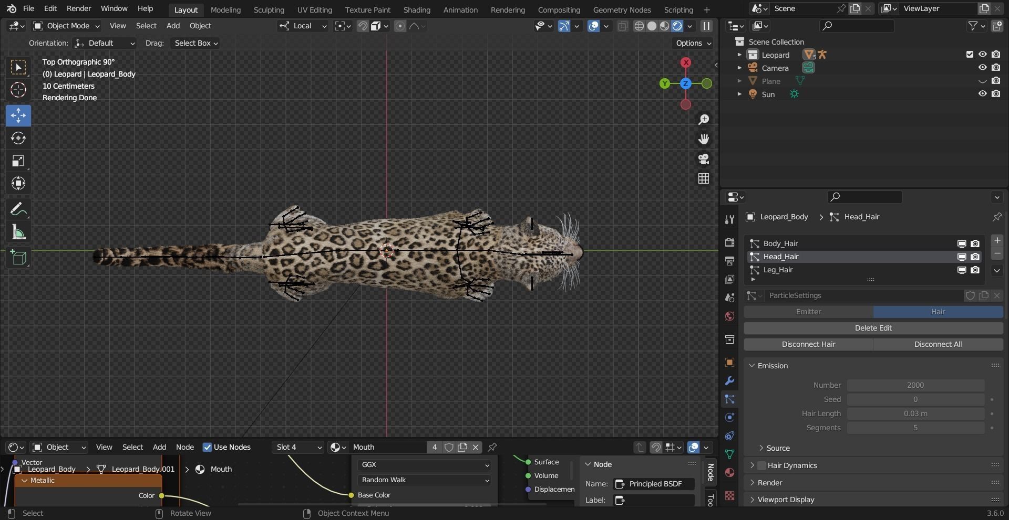Activate the Select Box tool icon
Viewport: 1009px width, 520px height.
(x=18, y=67)
